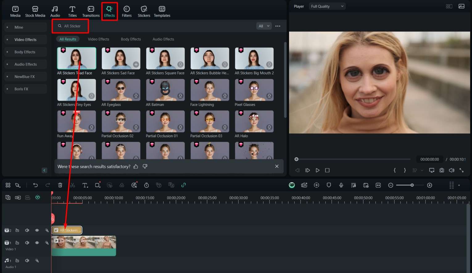Open the track size dropdown arrow
Viewport: 472px width, 273px height.
point(459,185)
